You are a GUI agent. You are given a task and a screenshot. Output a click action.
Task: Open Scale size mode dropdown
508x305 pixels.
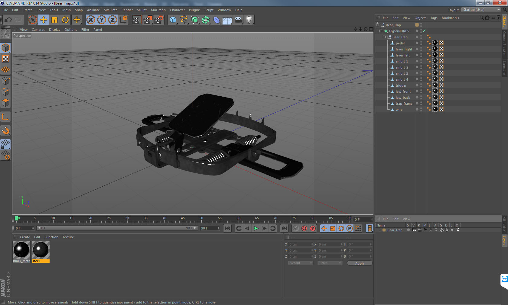click(330, 263)
